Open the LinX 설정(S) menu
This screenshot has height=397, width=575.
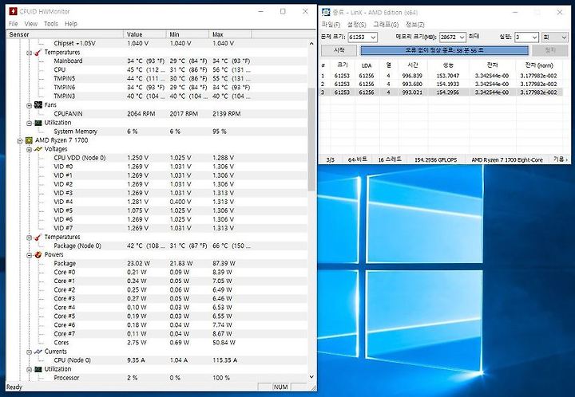tap(356, 25)
